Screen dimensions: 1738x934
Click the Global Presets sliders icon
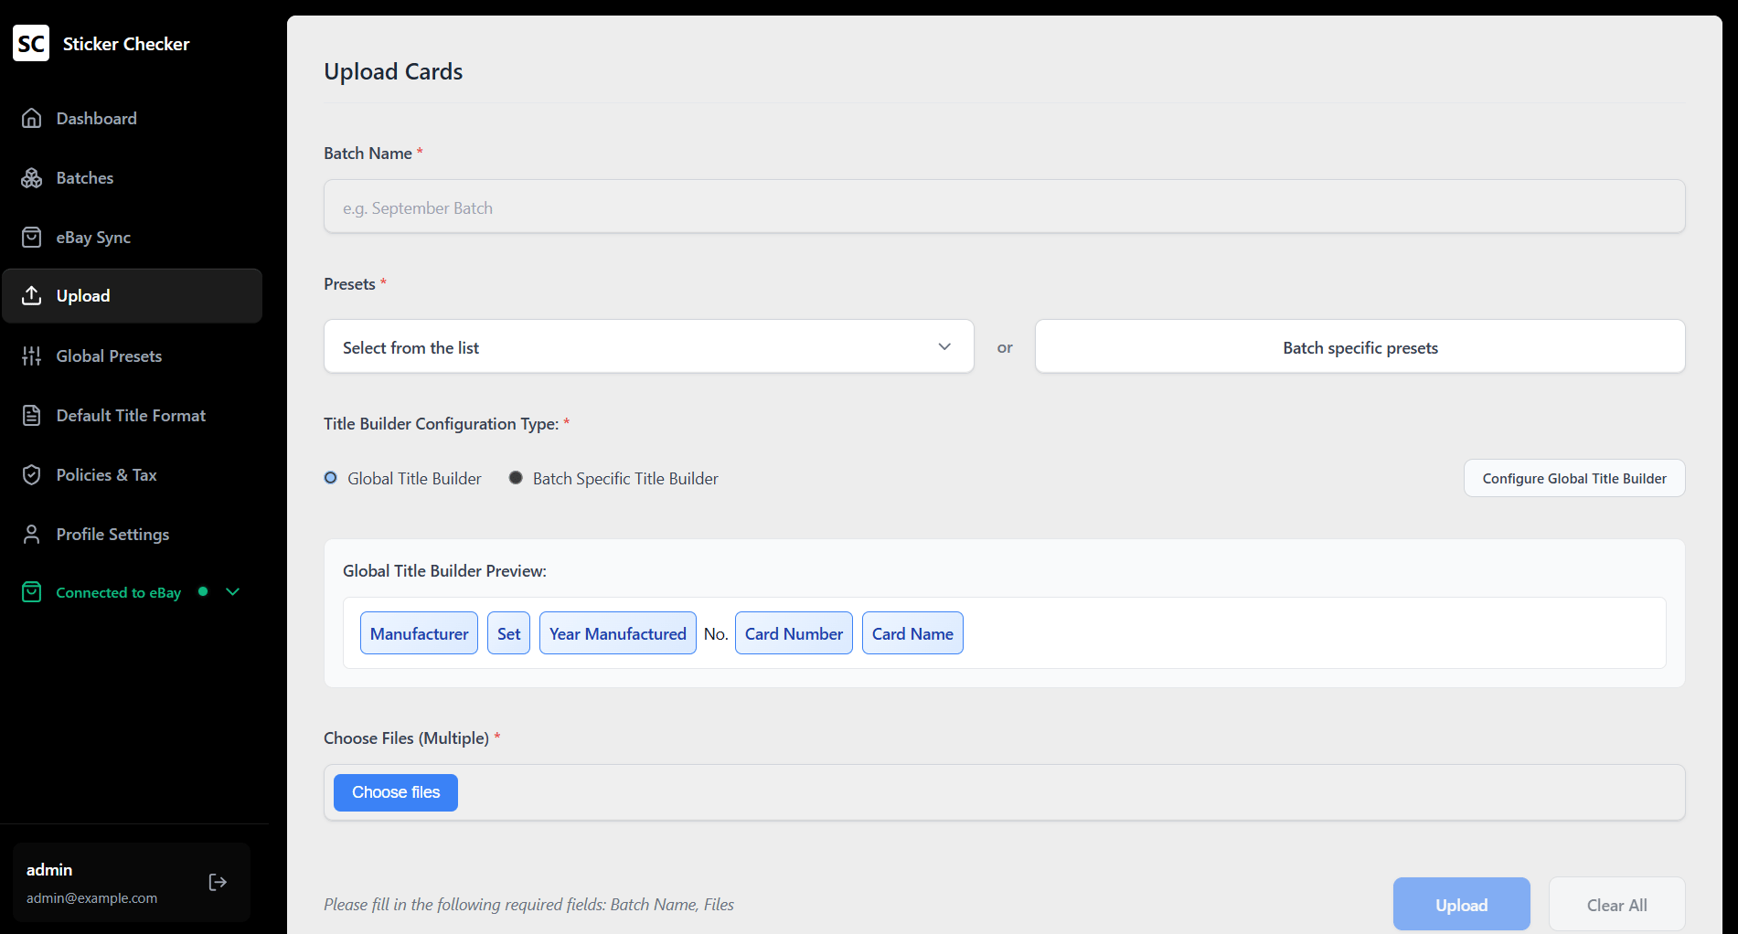(32, 356)
